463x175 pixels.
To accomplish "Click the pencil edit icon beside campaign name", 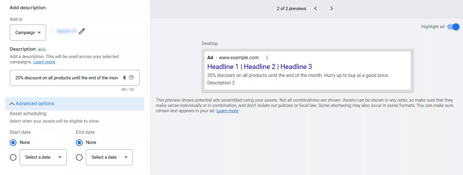I will 82,31.
